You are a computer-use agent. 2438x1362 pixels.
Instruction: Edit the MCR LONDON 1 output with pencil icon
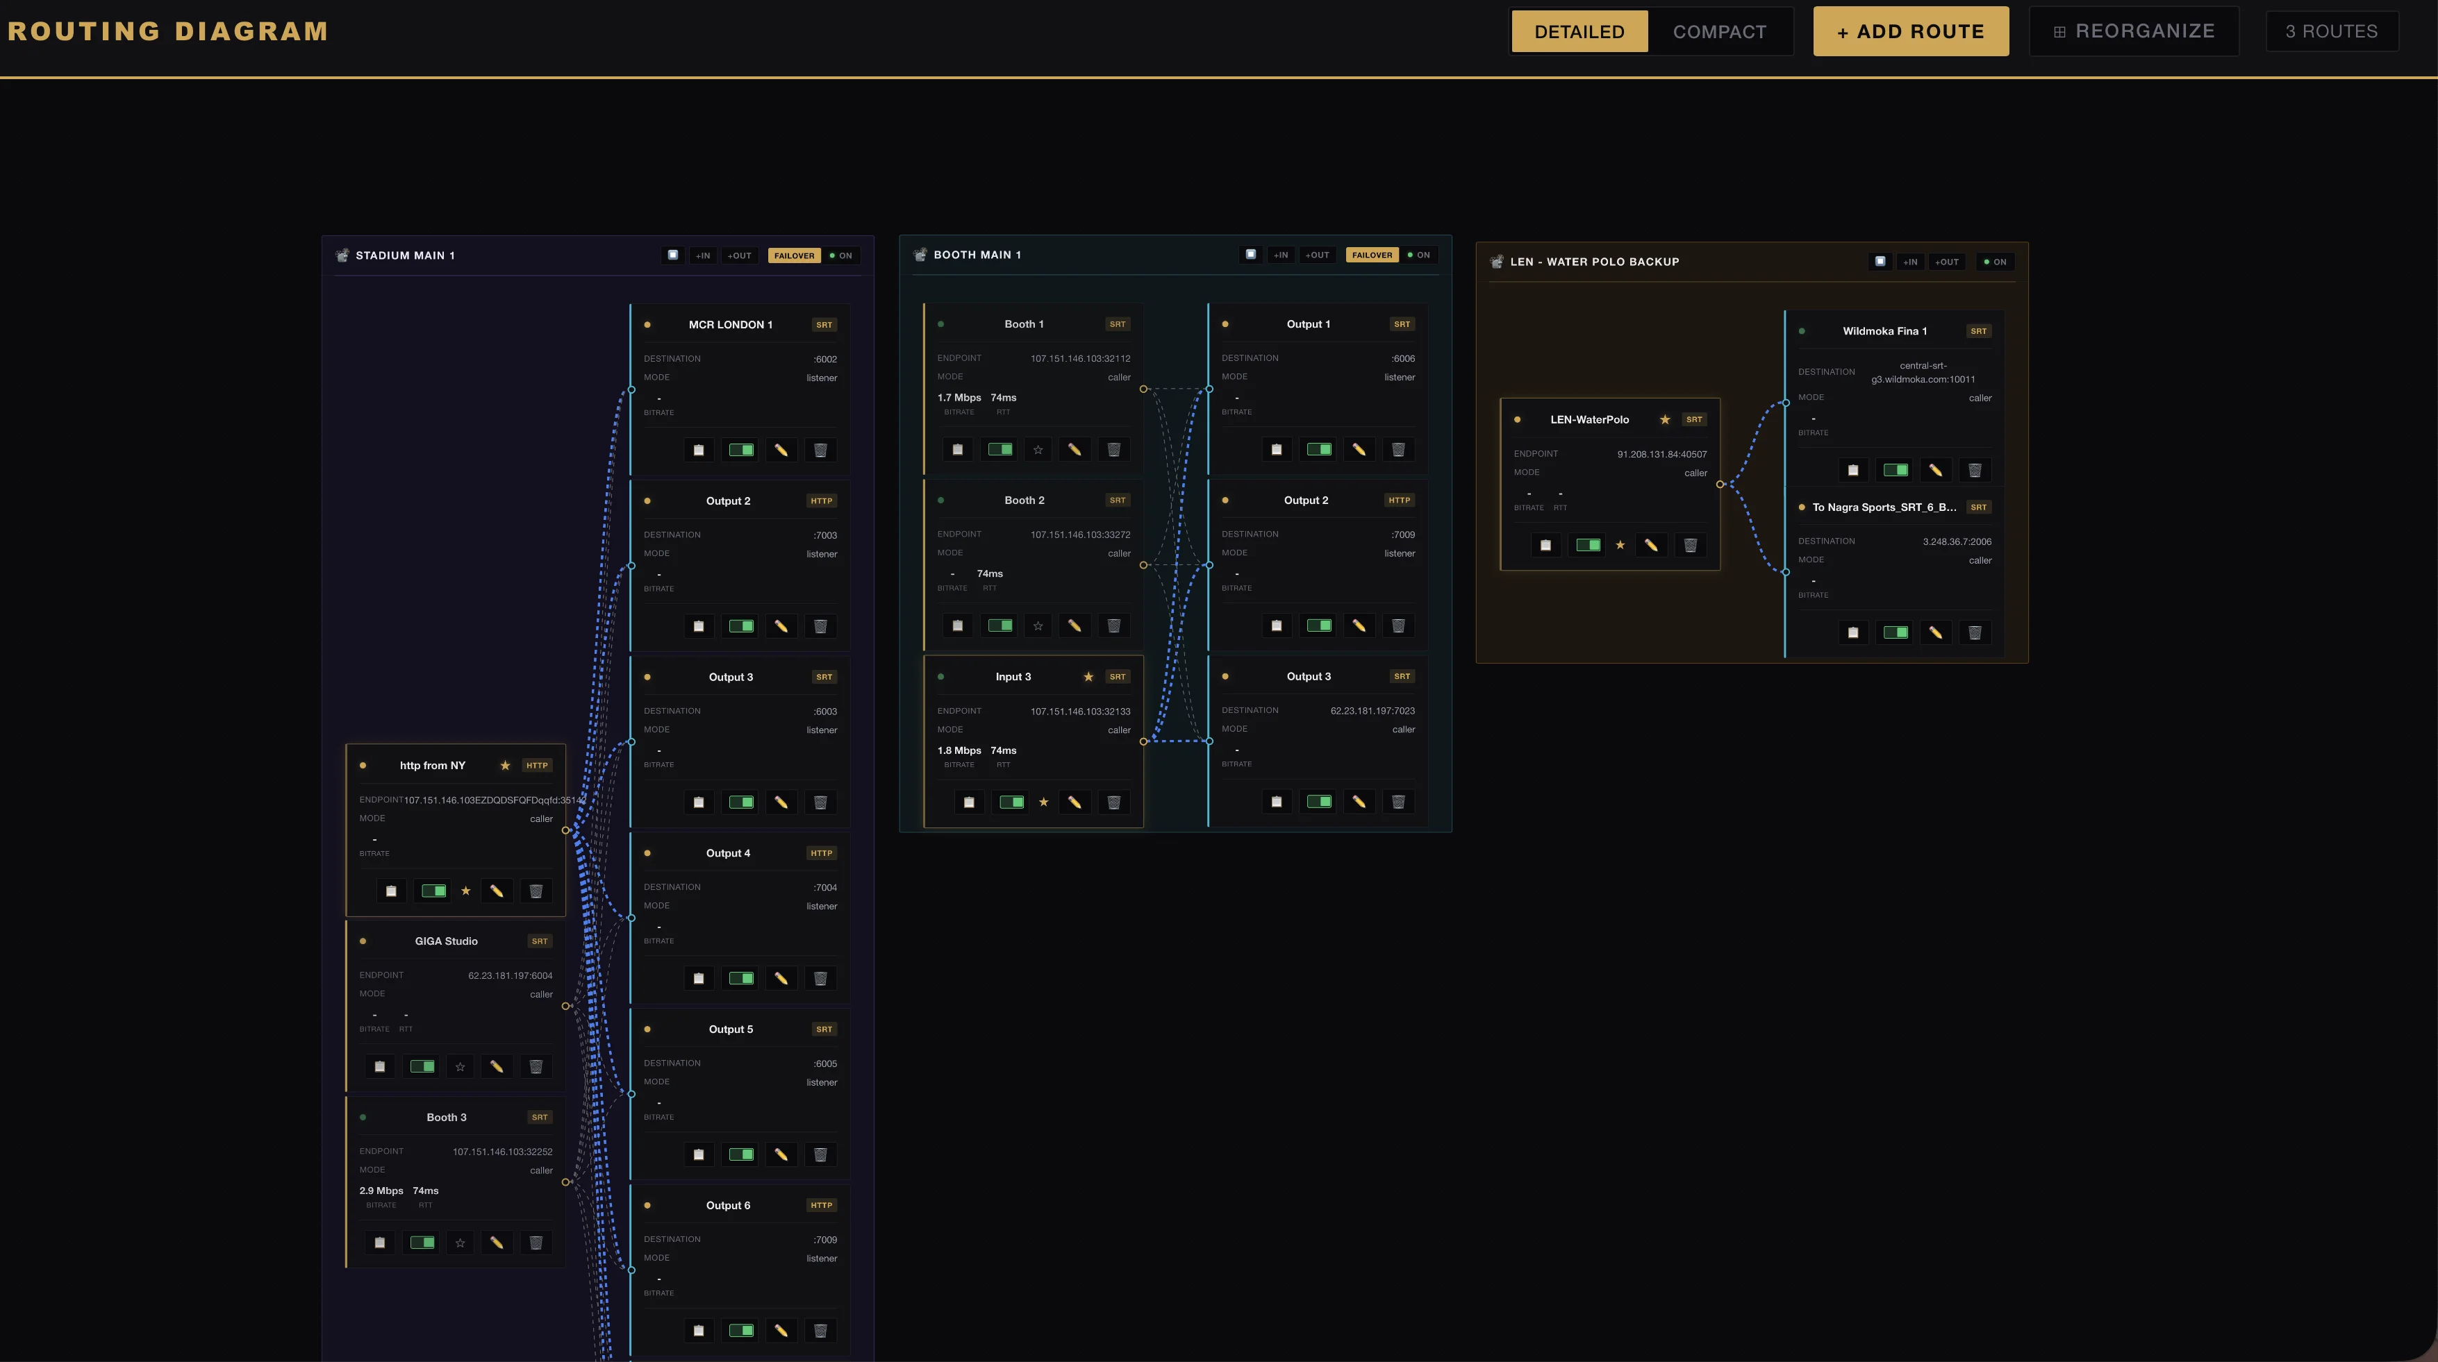pyautogui.click(x=781, y=449)
